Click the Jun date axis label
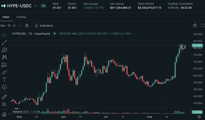The image size is (205, 120). click(x=63, y=117)
